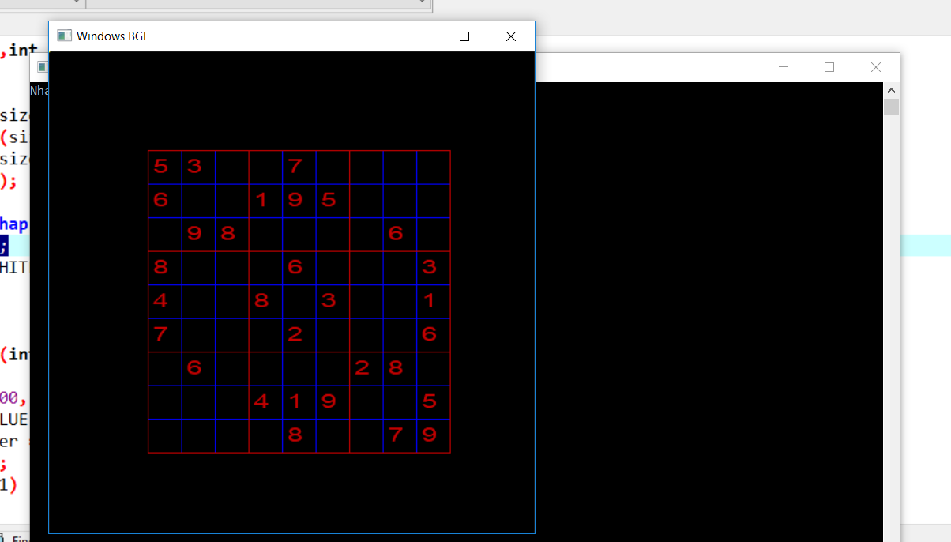Close the Windows BGI window
Image resolution: width=951 pixels, height=542 pixels.
[x=510, y=36]
